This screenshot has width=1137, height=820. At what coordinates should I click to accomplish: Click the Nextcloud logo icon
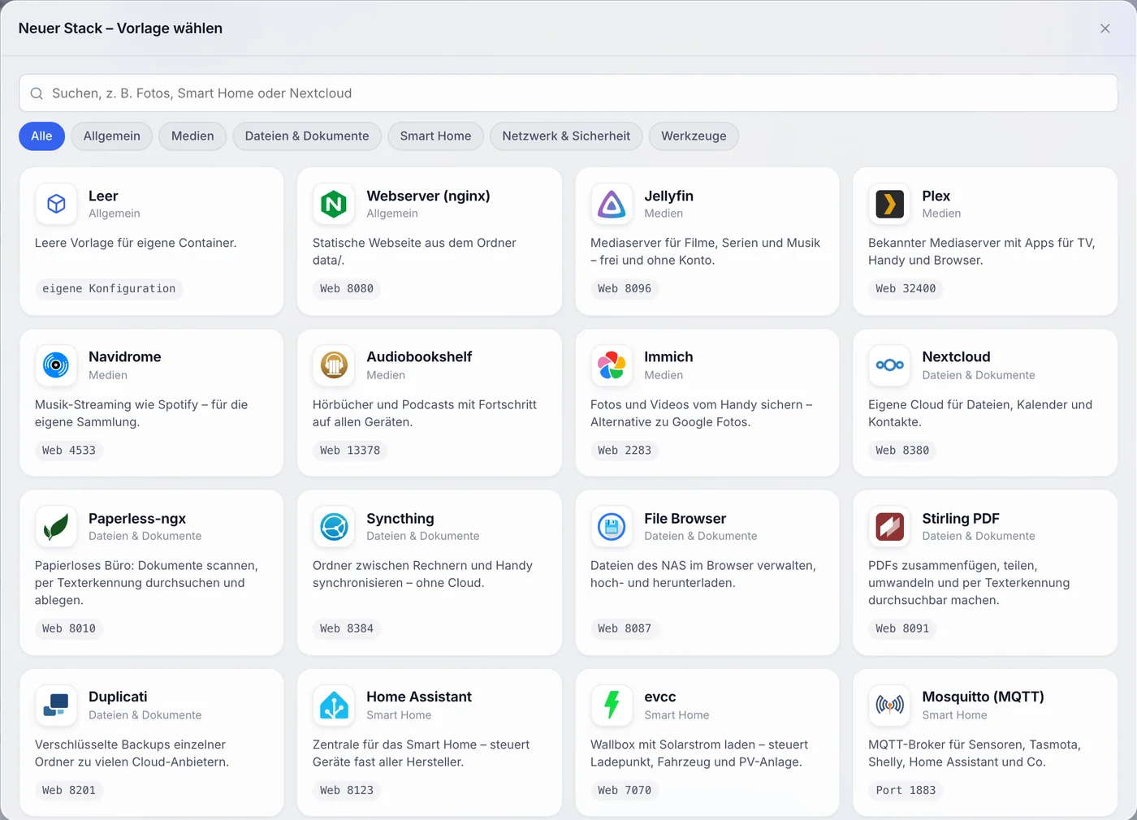coord(889,365)
